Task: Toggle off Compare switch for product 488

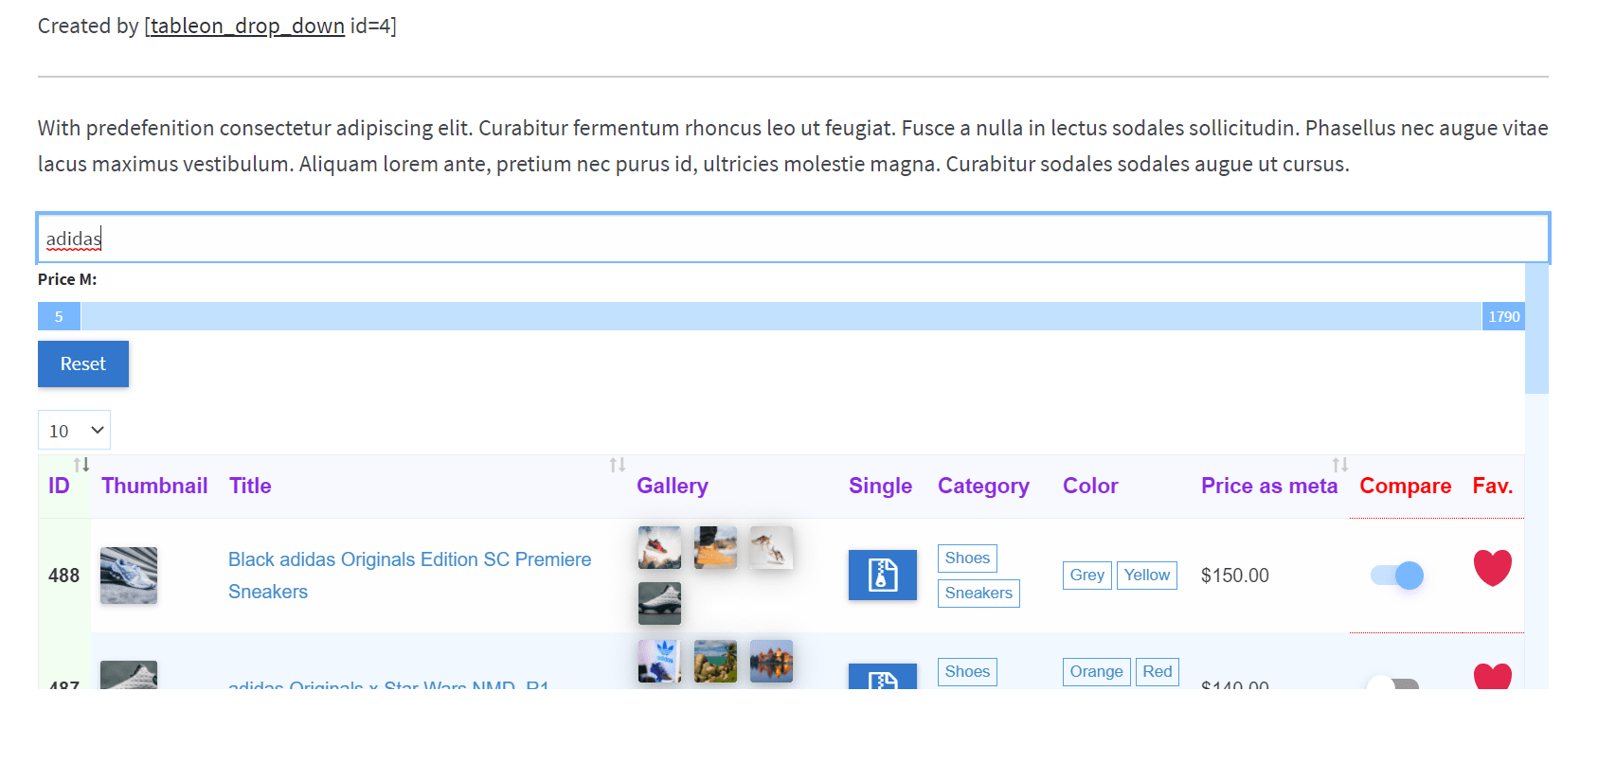Action: pos(1397,575)
